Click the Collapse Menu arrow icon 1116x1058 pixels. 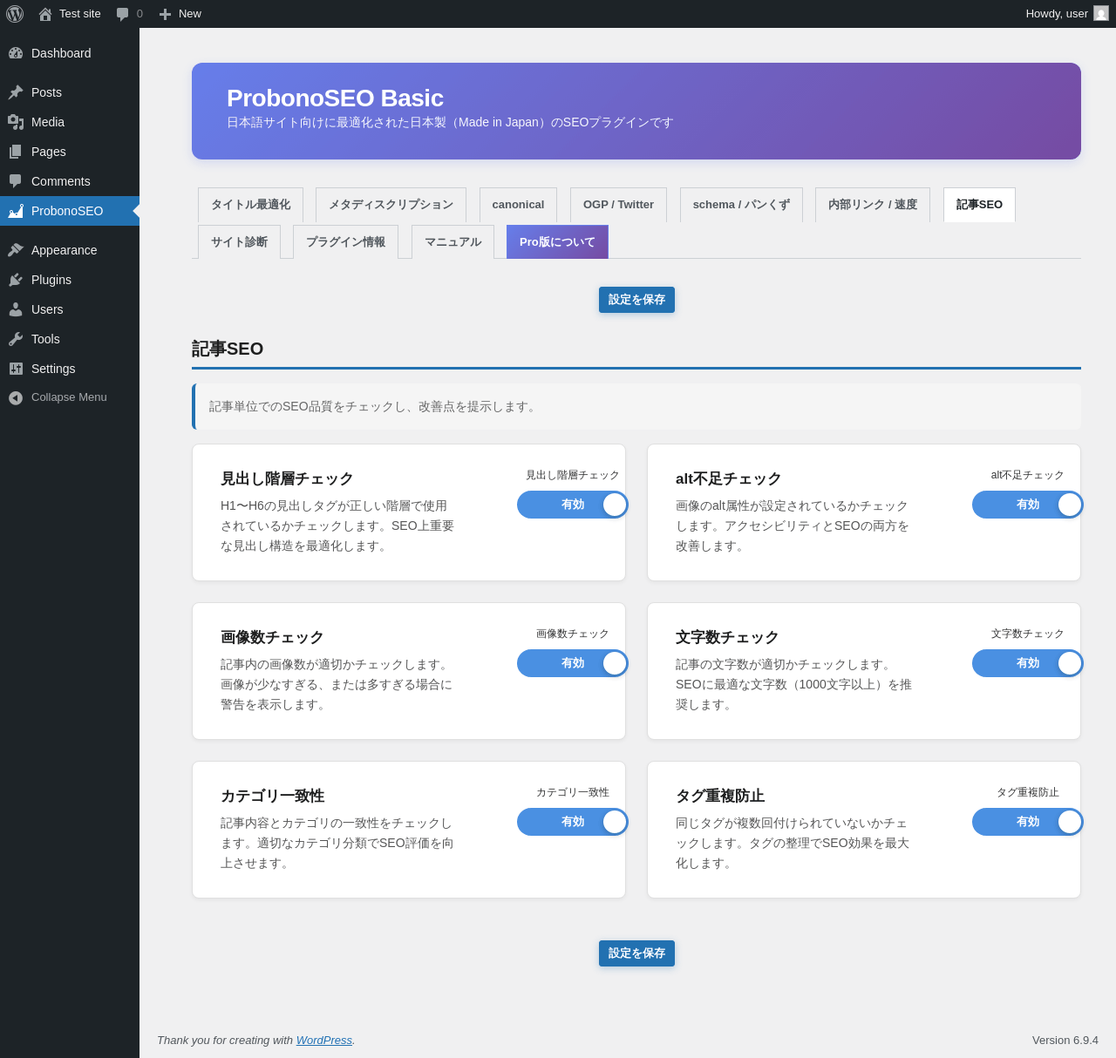[x=16, y=397]
